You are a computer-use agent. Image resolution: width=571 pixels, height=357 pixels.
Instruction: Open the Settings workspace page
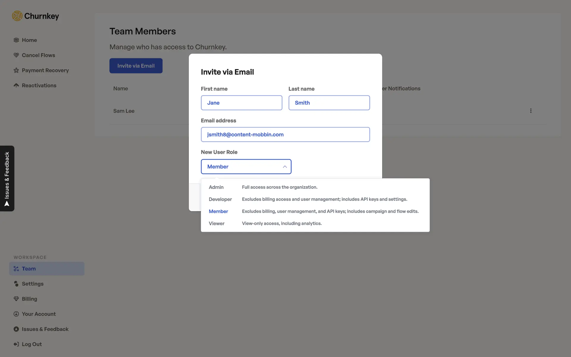point(32,284)
